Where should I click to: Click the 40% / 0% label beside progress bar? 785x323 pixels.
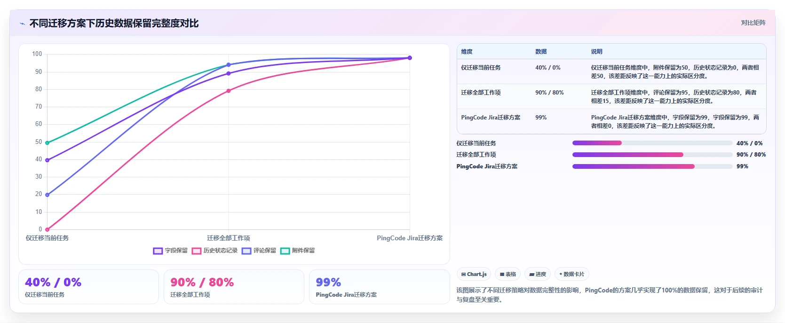(750, 143)
